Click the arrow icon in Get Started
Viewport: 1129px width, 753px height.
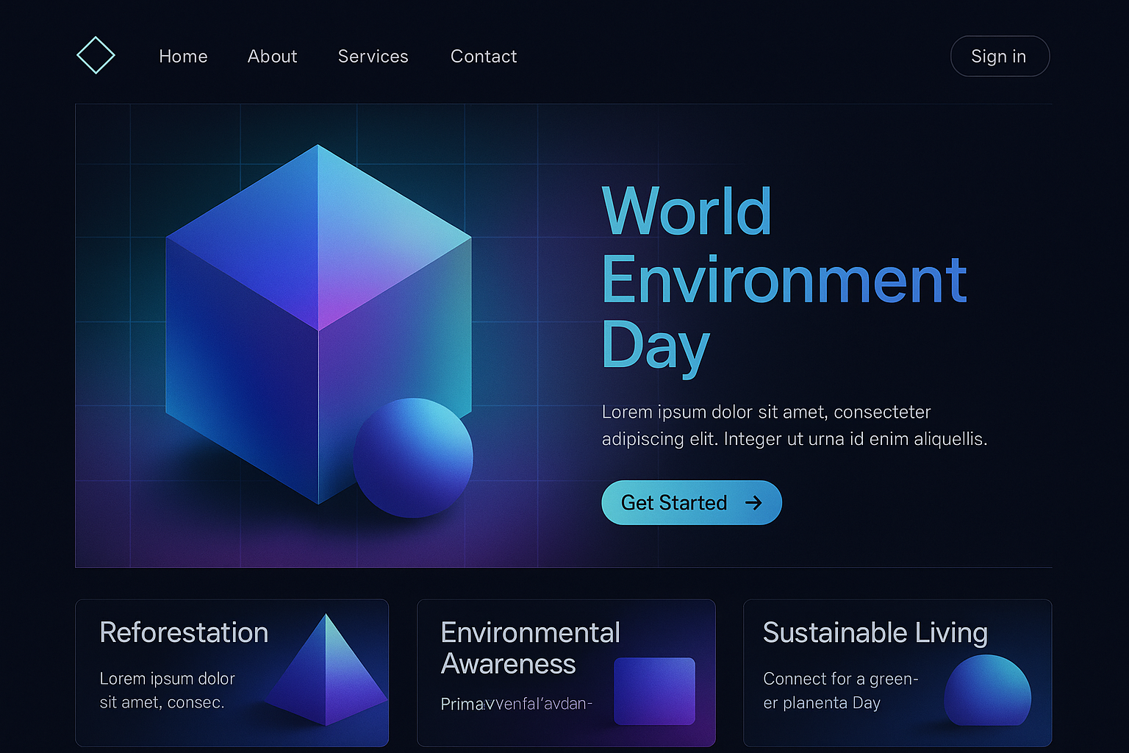click(x=753, y=503)
